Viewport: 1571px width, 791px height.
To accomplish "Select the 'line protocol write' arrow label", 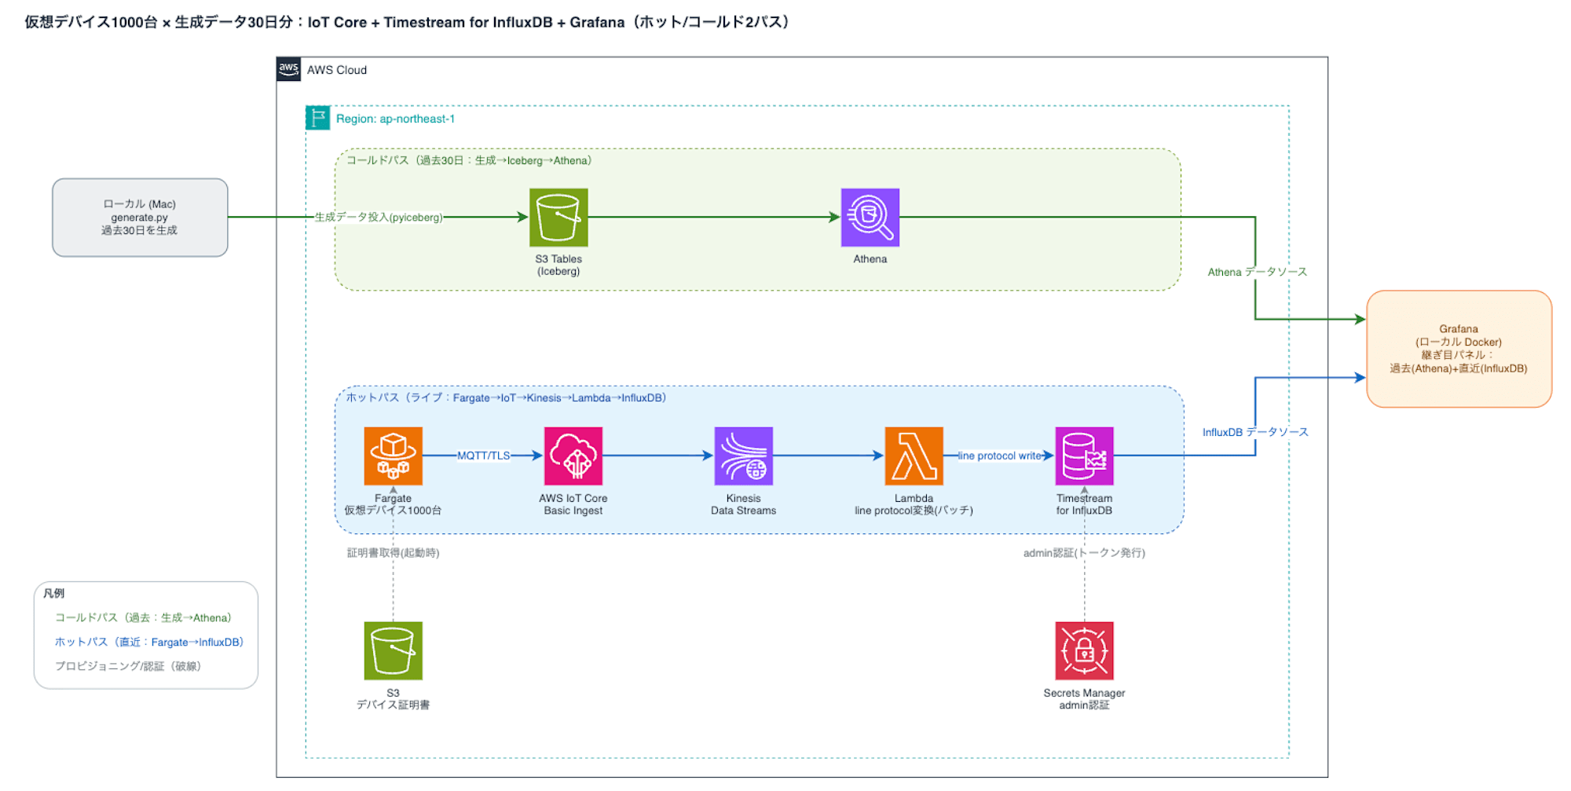I will (999, 456).
